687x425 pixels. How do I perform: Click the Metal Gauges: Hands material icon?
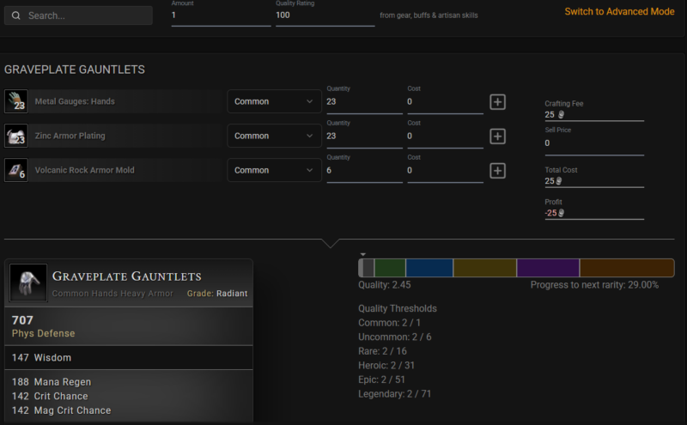click(15, 101)
